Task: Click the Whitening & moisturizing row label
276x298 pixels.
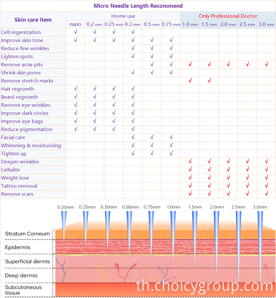Action: (x=31, y=146)
